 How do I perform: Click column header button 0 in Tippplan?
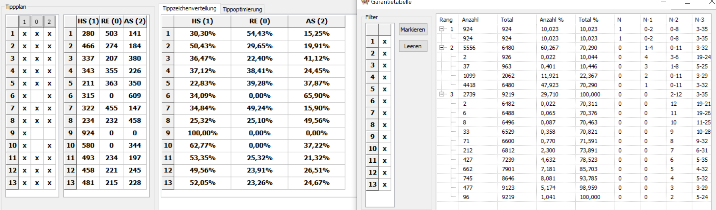[37, 22]
